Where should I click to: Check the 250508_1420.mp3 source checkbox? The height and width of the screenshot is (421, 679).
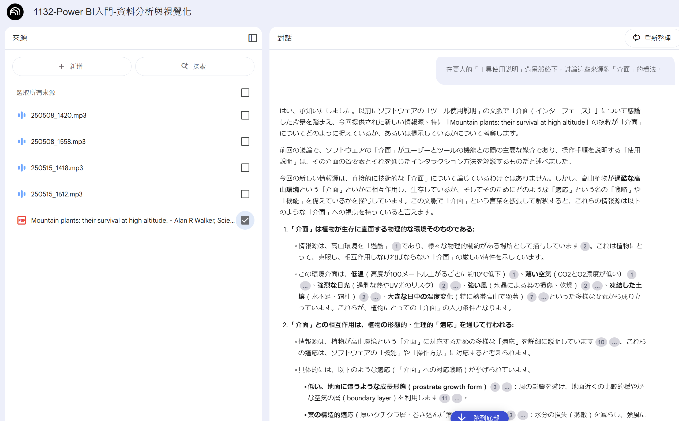click(245, 115)
